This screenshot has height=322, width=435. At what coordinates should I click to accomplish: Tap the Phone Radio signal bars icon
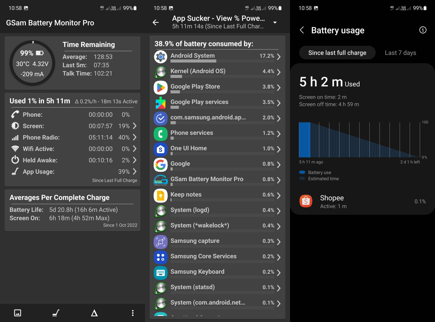15,137
